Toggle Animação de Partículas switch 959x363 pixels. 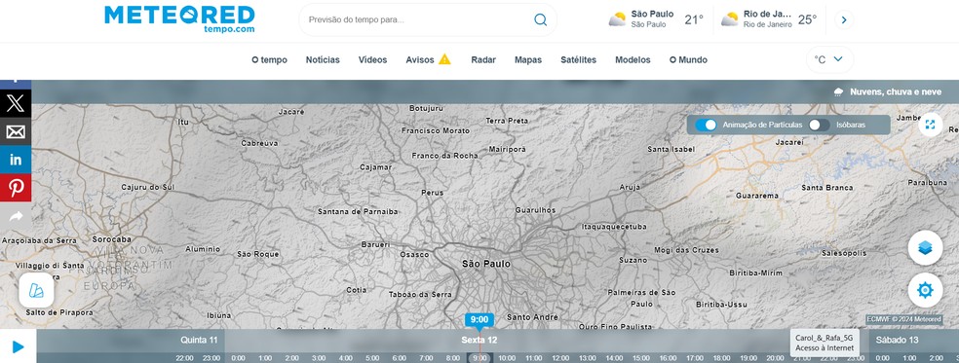(706, 125)
